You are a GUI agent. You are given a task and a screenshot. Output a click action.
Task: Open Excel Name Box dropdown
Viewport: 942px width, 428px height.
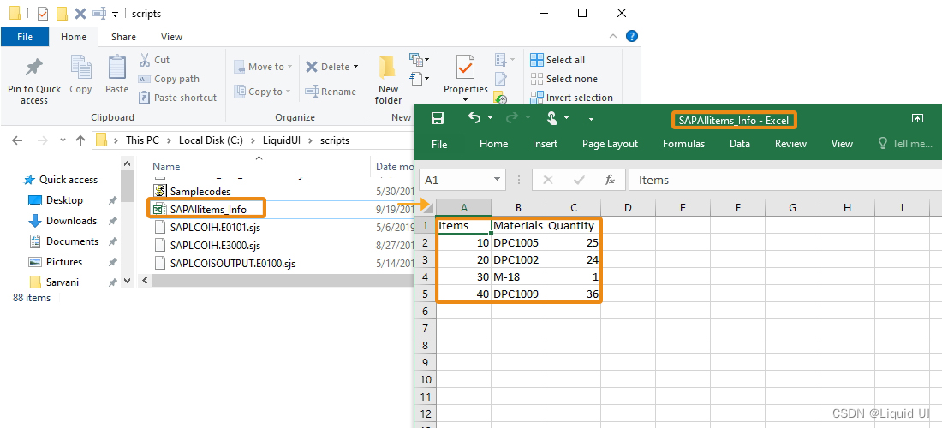point(497,180)
